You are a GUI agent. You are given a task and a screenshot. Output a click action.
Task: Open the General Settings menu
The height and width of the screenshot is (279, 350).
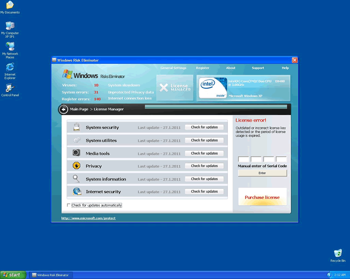[173, 68]
